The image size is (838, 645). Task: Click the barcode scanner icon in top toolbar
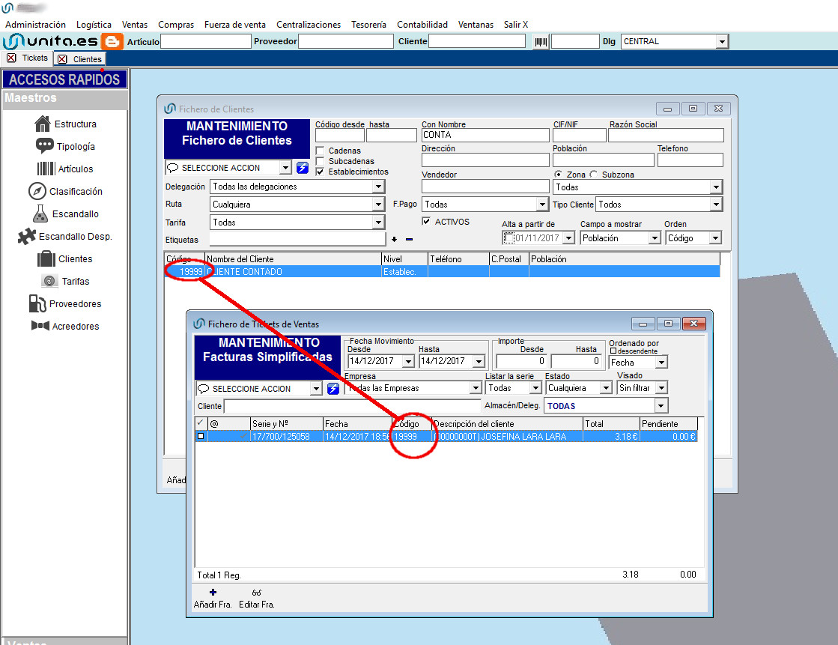tap(541, 41)
